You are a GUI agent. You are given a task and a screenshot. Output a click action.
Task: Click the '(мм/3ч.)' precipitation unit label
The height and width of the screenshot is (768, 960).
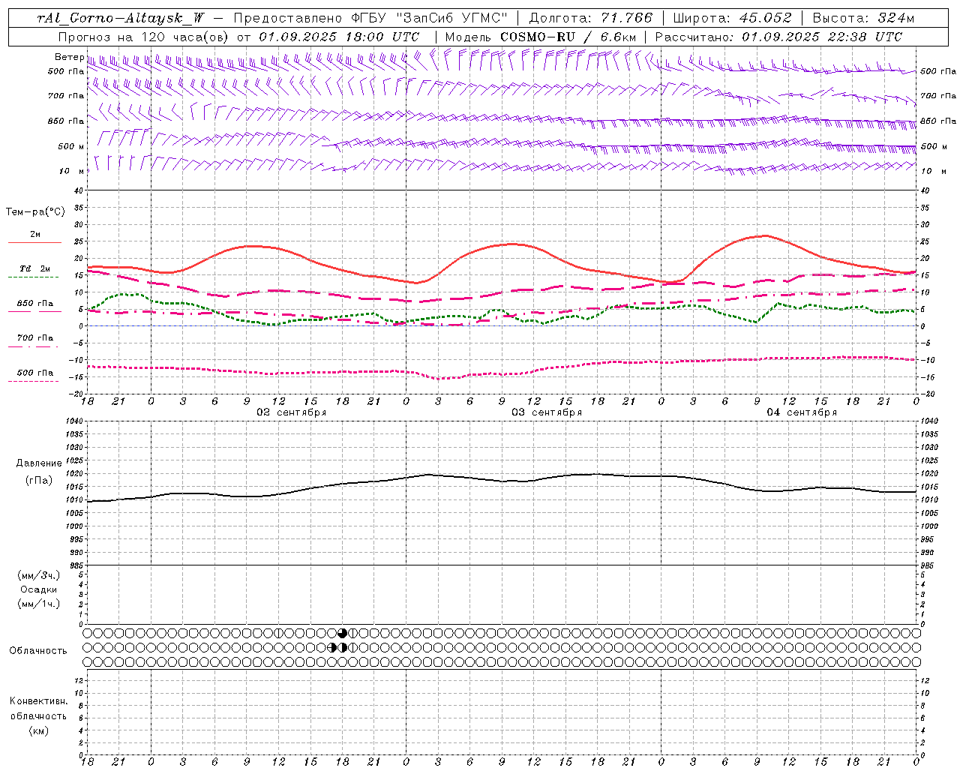click(39, 575)
